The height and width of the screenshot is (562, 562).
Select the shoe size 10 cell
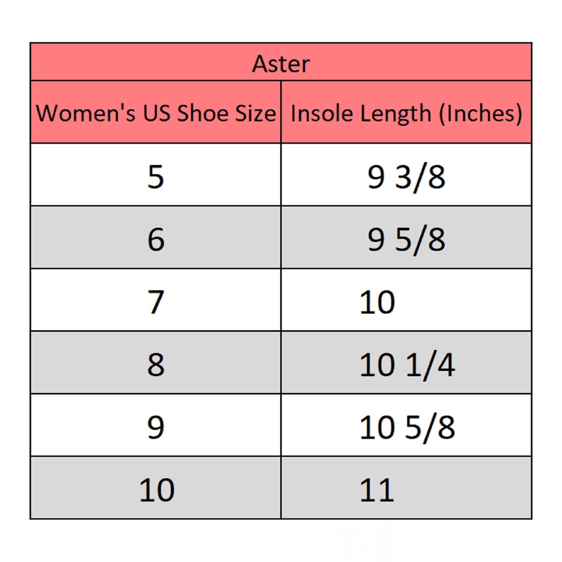157,490
